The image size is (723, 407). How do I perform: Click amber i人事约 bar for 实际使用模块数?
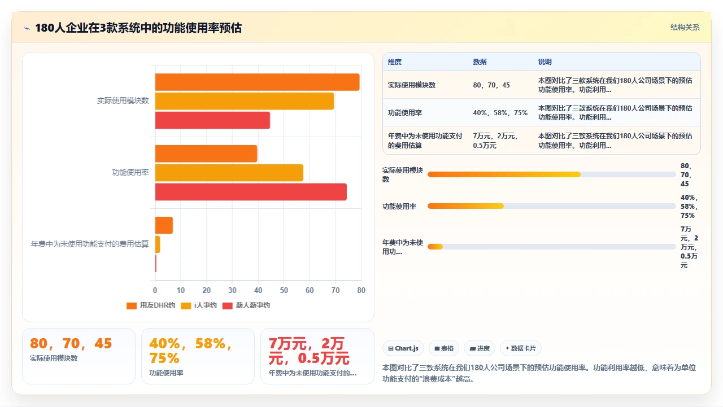click(x=245, y=101)
